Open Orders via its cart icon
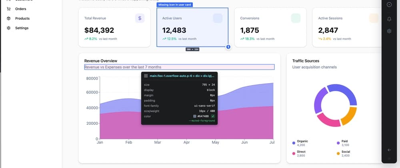 pyautogui.click(x=9, y=9)
